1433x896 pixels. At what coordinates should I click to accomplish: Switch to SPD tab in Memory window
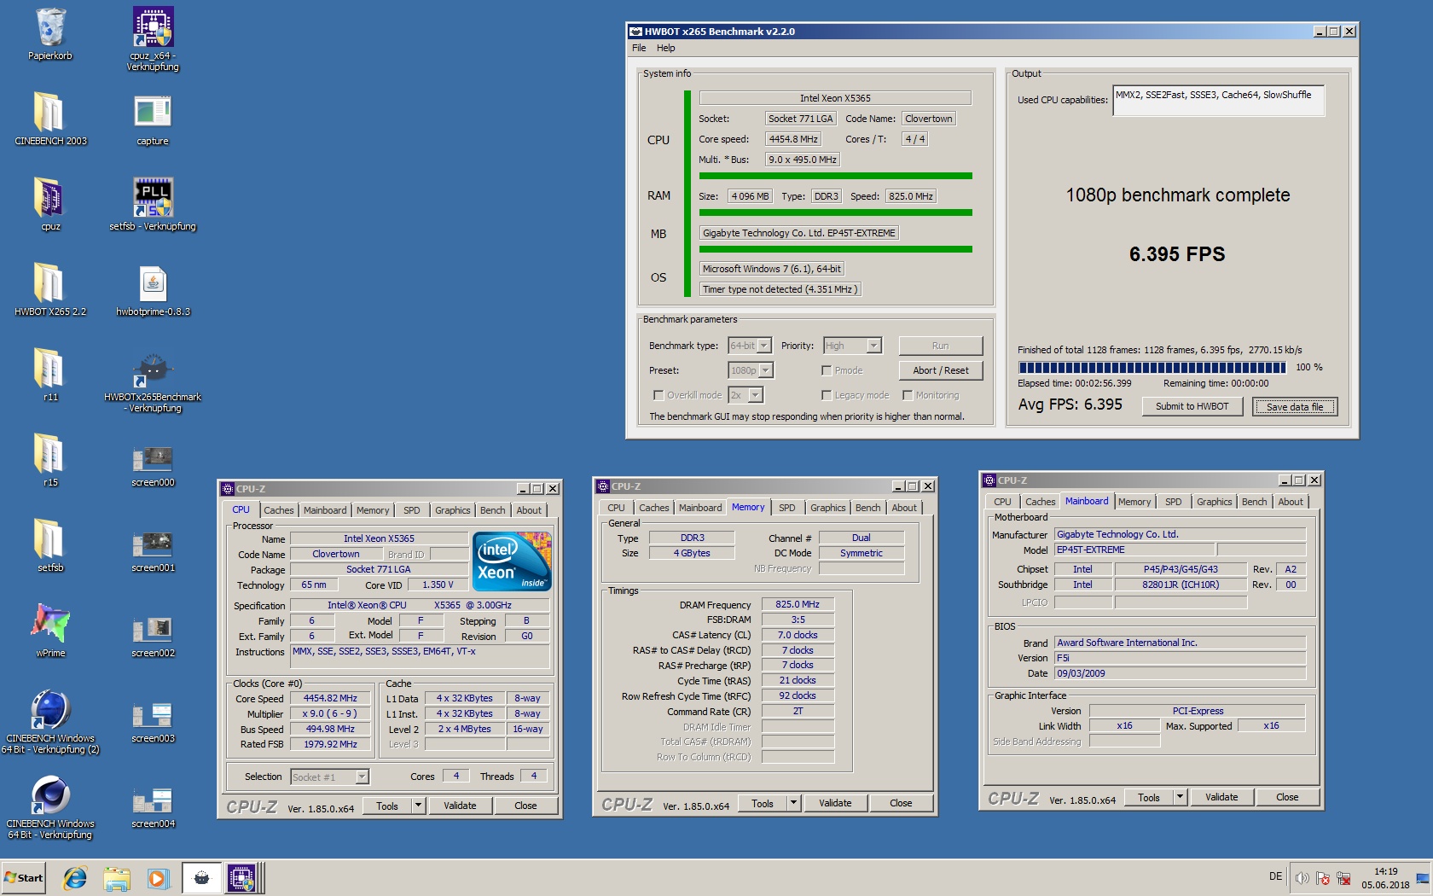(787, 508)
